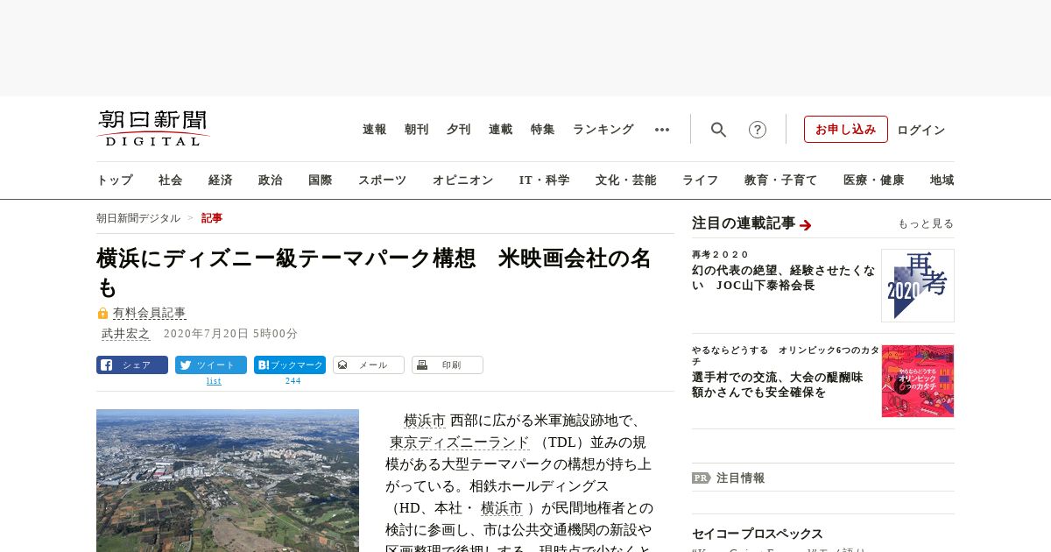Click 有料会員記事 link

coord(150,313)
